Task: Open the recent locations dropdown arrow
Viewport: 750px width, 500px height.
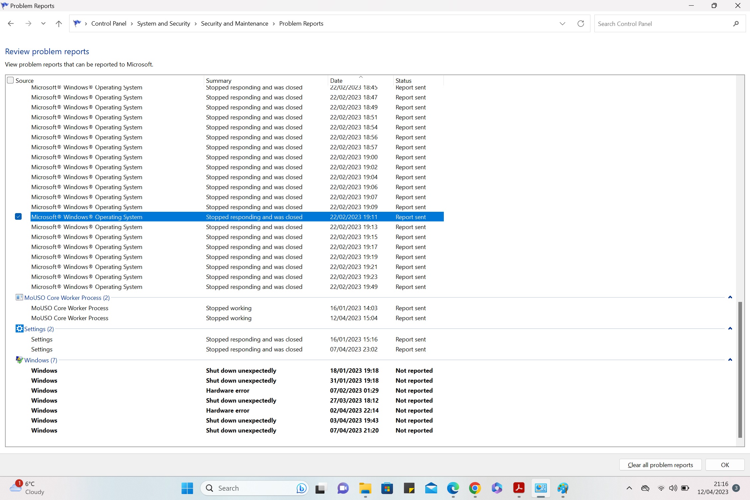Action: 43,24
